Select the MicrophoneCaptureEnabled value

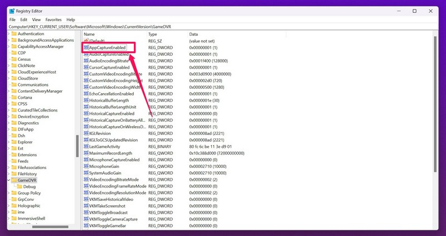coord(114,160)
